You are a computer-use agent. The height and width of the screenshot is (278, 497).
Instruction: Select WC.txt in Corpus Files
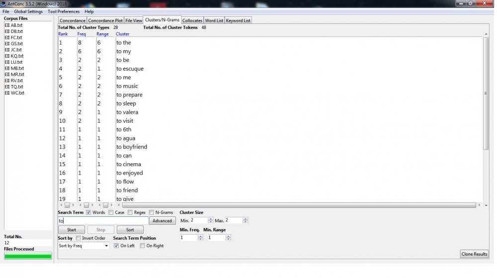pos(14,93)
